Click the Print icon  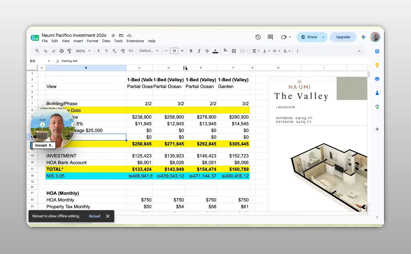pos(62,51)
